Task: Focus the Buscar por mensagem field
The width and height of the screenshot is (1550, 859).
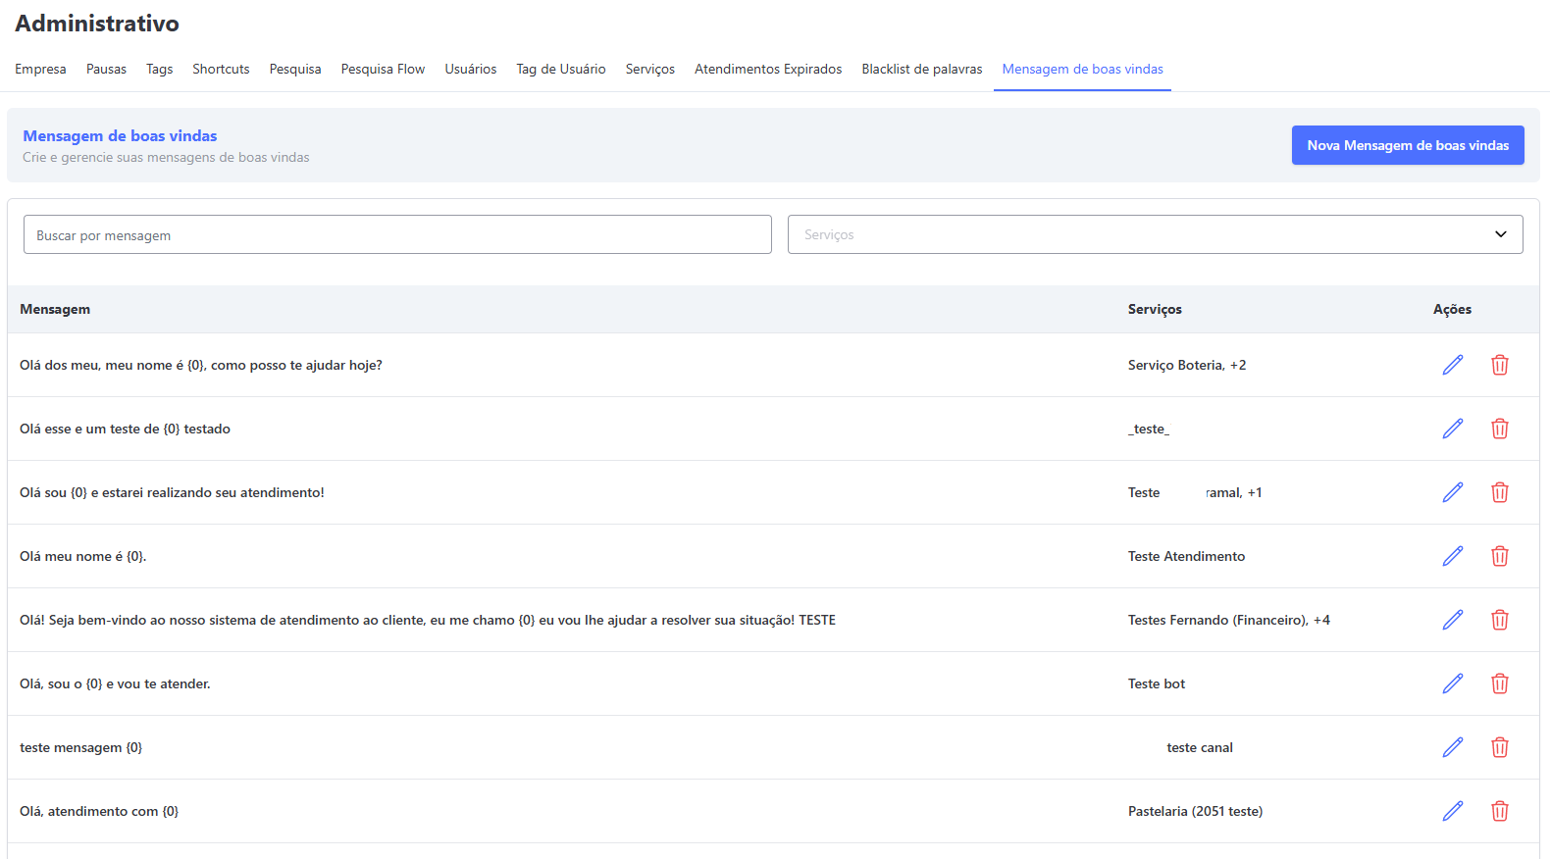Action: (397, 234)
